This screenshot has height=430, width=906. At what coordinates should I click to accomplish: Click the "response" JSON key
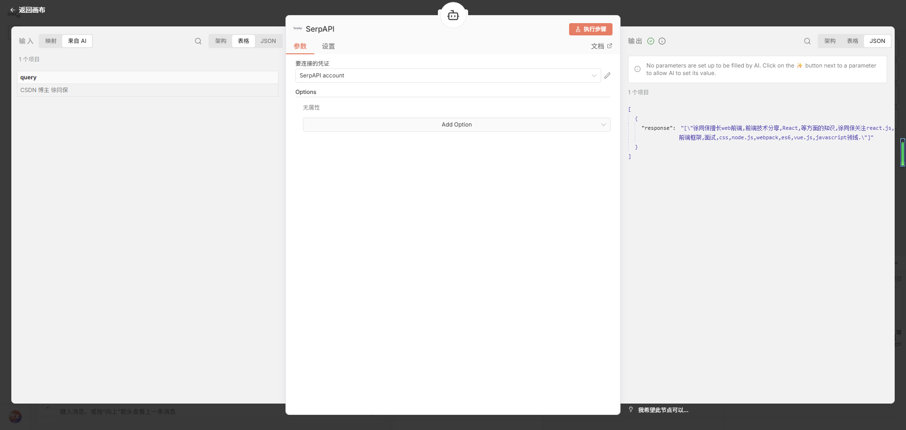(x=658, y=128)
